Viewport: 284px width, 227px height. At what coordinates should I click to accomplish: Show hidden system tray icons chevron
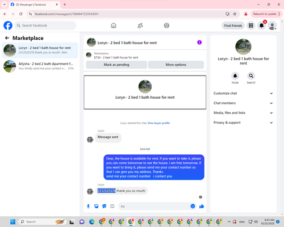click(x=229, y=222)
